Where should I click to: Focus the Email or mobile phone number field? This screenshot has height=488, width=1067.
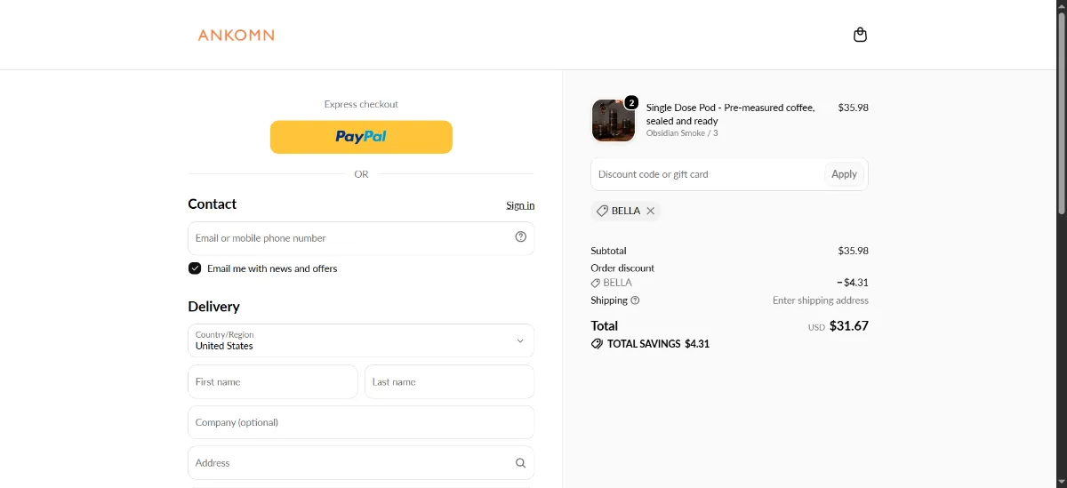361,238
